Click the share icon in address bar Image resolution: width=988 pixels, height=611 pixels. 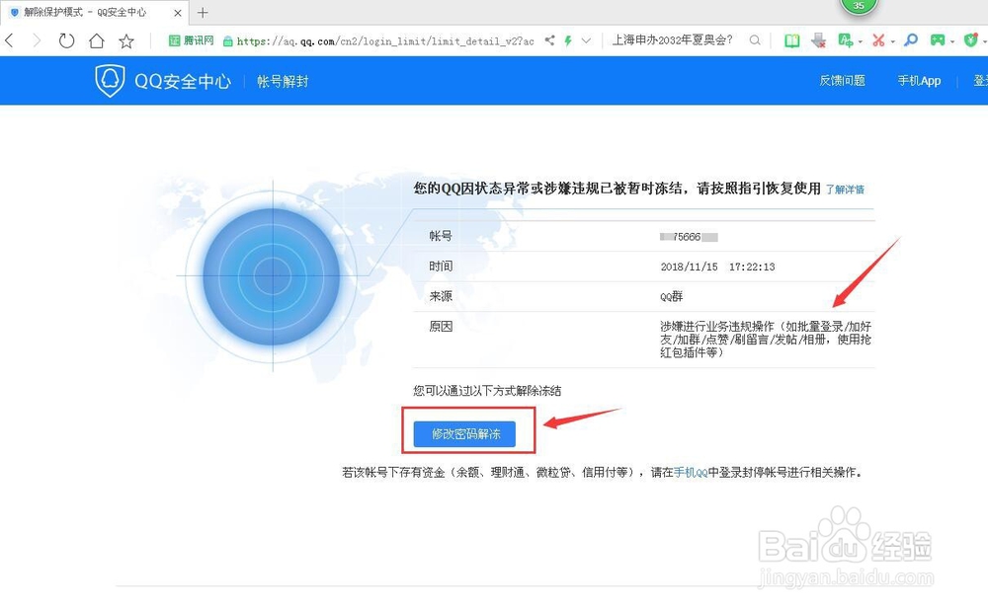click(550, 40)
